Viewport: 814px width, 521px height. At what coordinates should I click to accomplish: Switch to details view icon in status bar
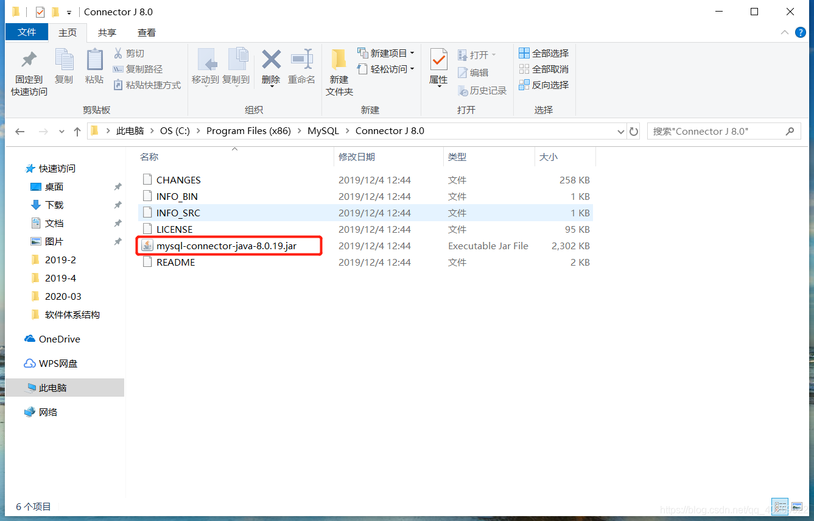[x=780, y=508]
